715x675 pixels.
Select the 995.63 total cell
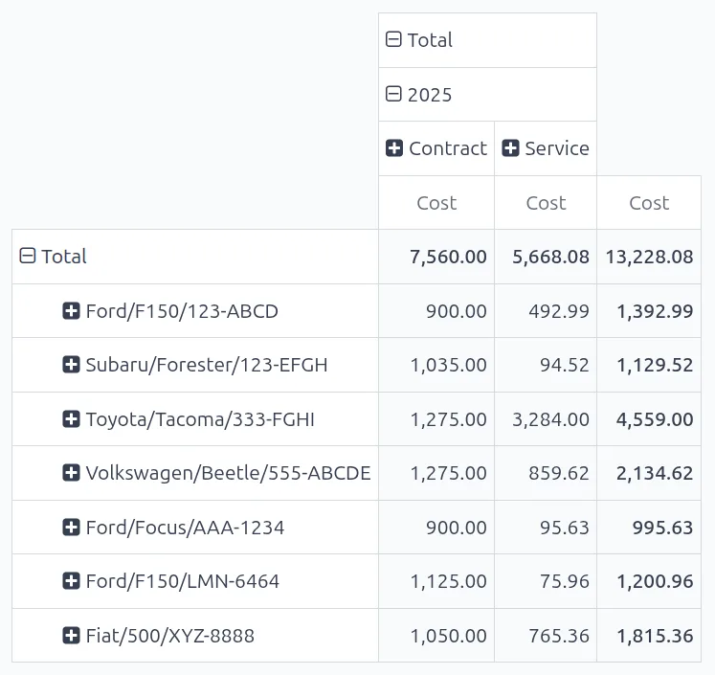tap(649, 528)
